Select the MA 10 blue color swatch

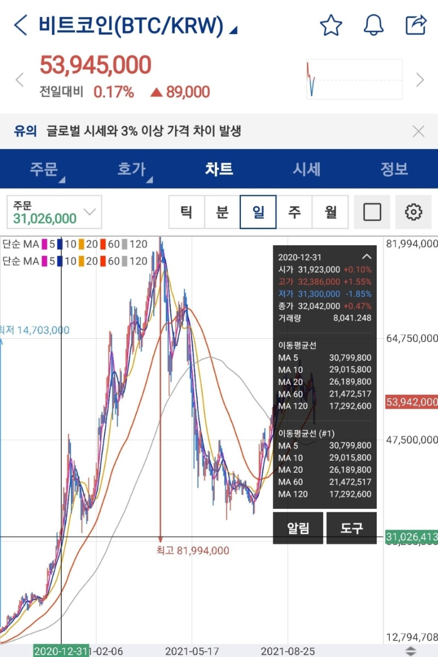(59, 244)
